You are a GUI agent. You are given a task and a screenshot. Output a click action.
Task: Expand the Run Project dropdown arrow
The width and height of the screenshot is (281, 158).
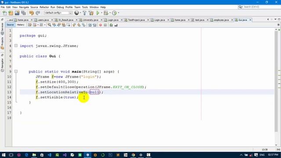point(101,13)
